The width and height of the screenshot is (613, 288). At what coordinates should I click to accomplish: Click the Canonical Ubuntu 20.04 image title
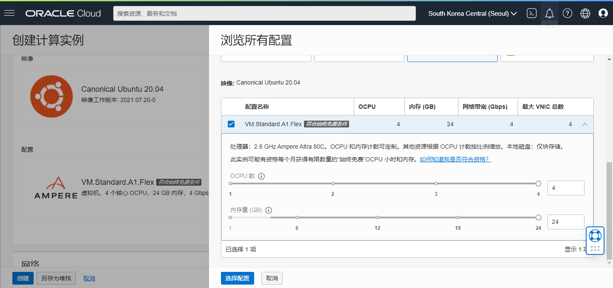(x=122, y=89)
